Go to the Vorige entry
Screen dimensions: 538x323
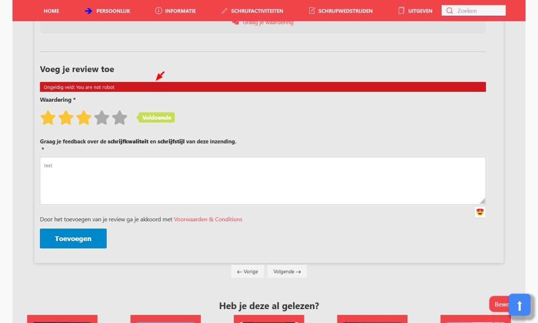point(247,271)
